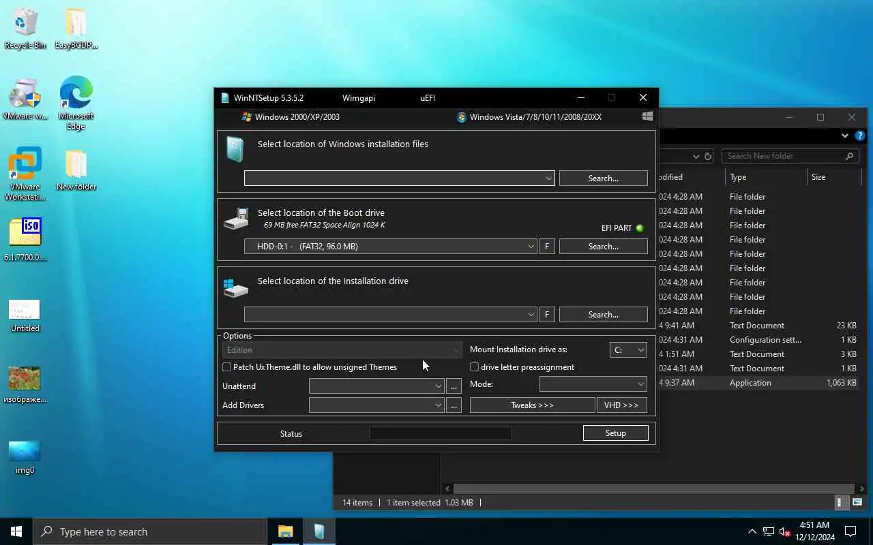Click the Installation drive Windows icon
Screen dimensions: 873x545
pyautogui.click(x=236, y=287)
